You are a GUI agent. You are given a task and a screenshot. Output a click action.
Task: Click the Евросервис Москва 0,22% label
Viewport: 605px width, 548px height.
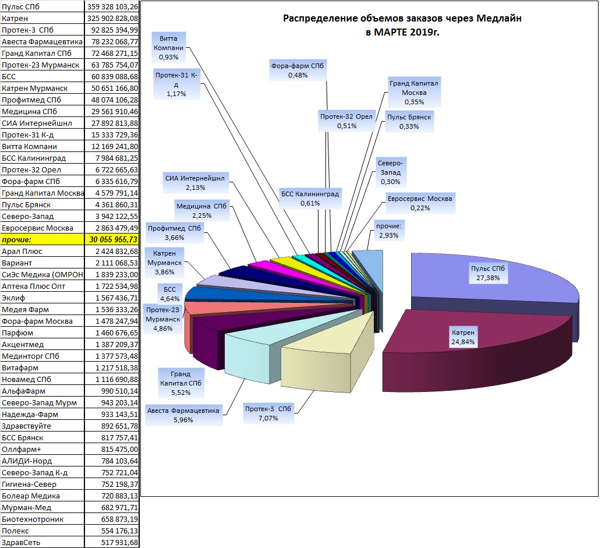point(420,203)
